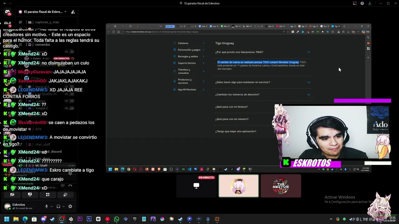
Task: Expand '¿Debo hacer algo para mantener mi servicio?'
Action: pyautogui.click(x=309, y=82)
